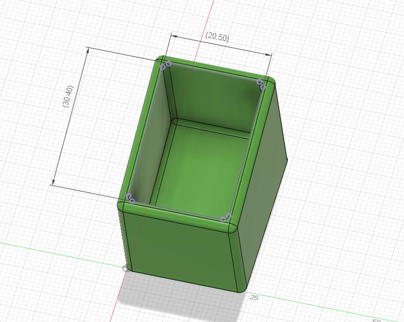Screen dimensions: 404x322
Task: Select the 30.40 dimension label
Action: click(68, 96)
